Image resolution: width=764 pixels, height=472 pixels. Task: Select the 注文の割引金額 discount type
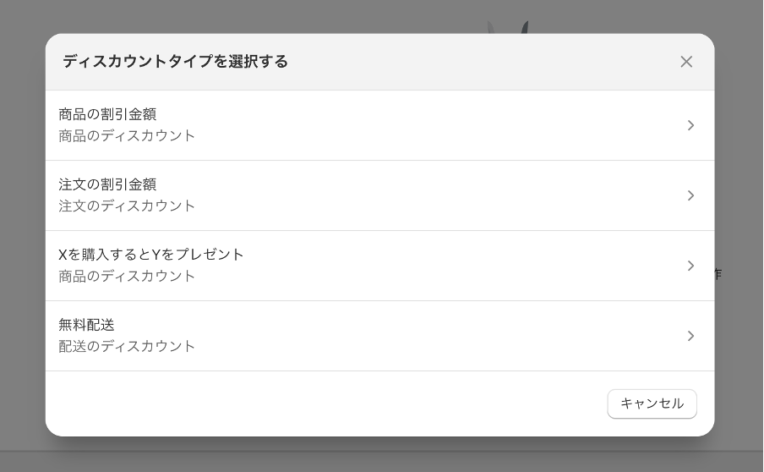pos(380,195)
